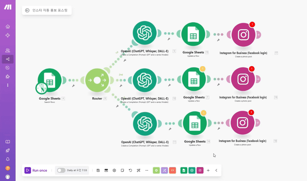
Task: Click the save scenario icon in toolbar
Action: coord(98,170)
